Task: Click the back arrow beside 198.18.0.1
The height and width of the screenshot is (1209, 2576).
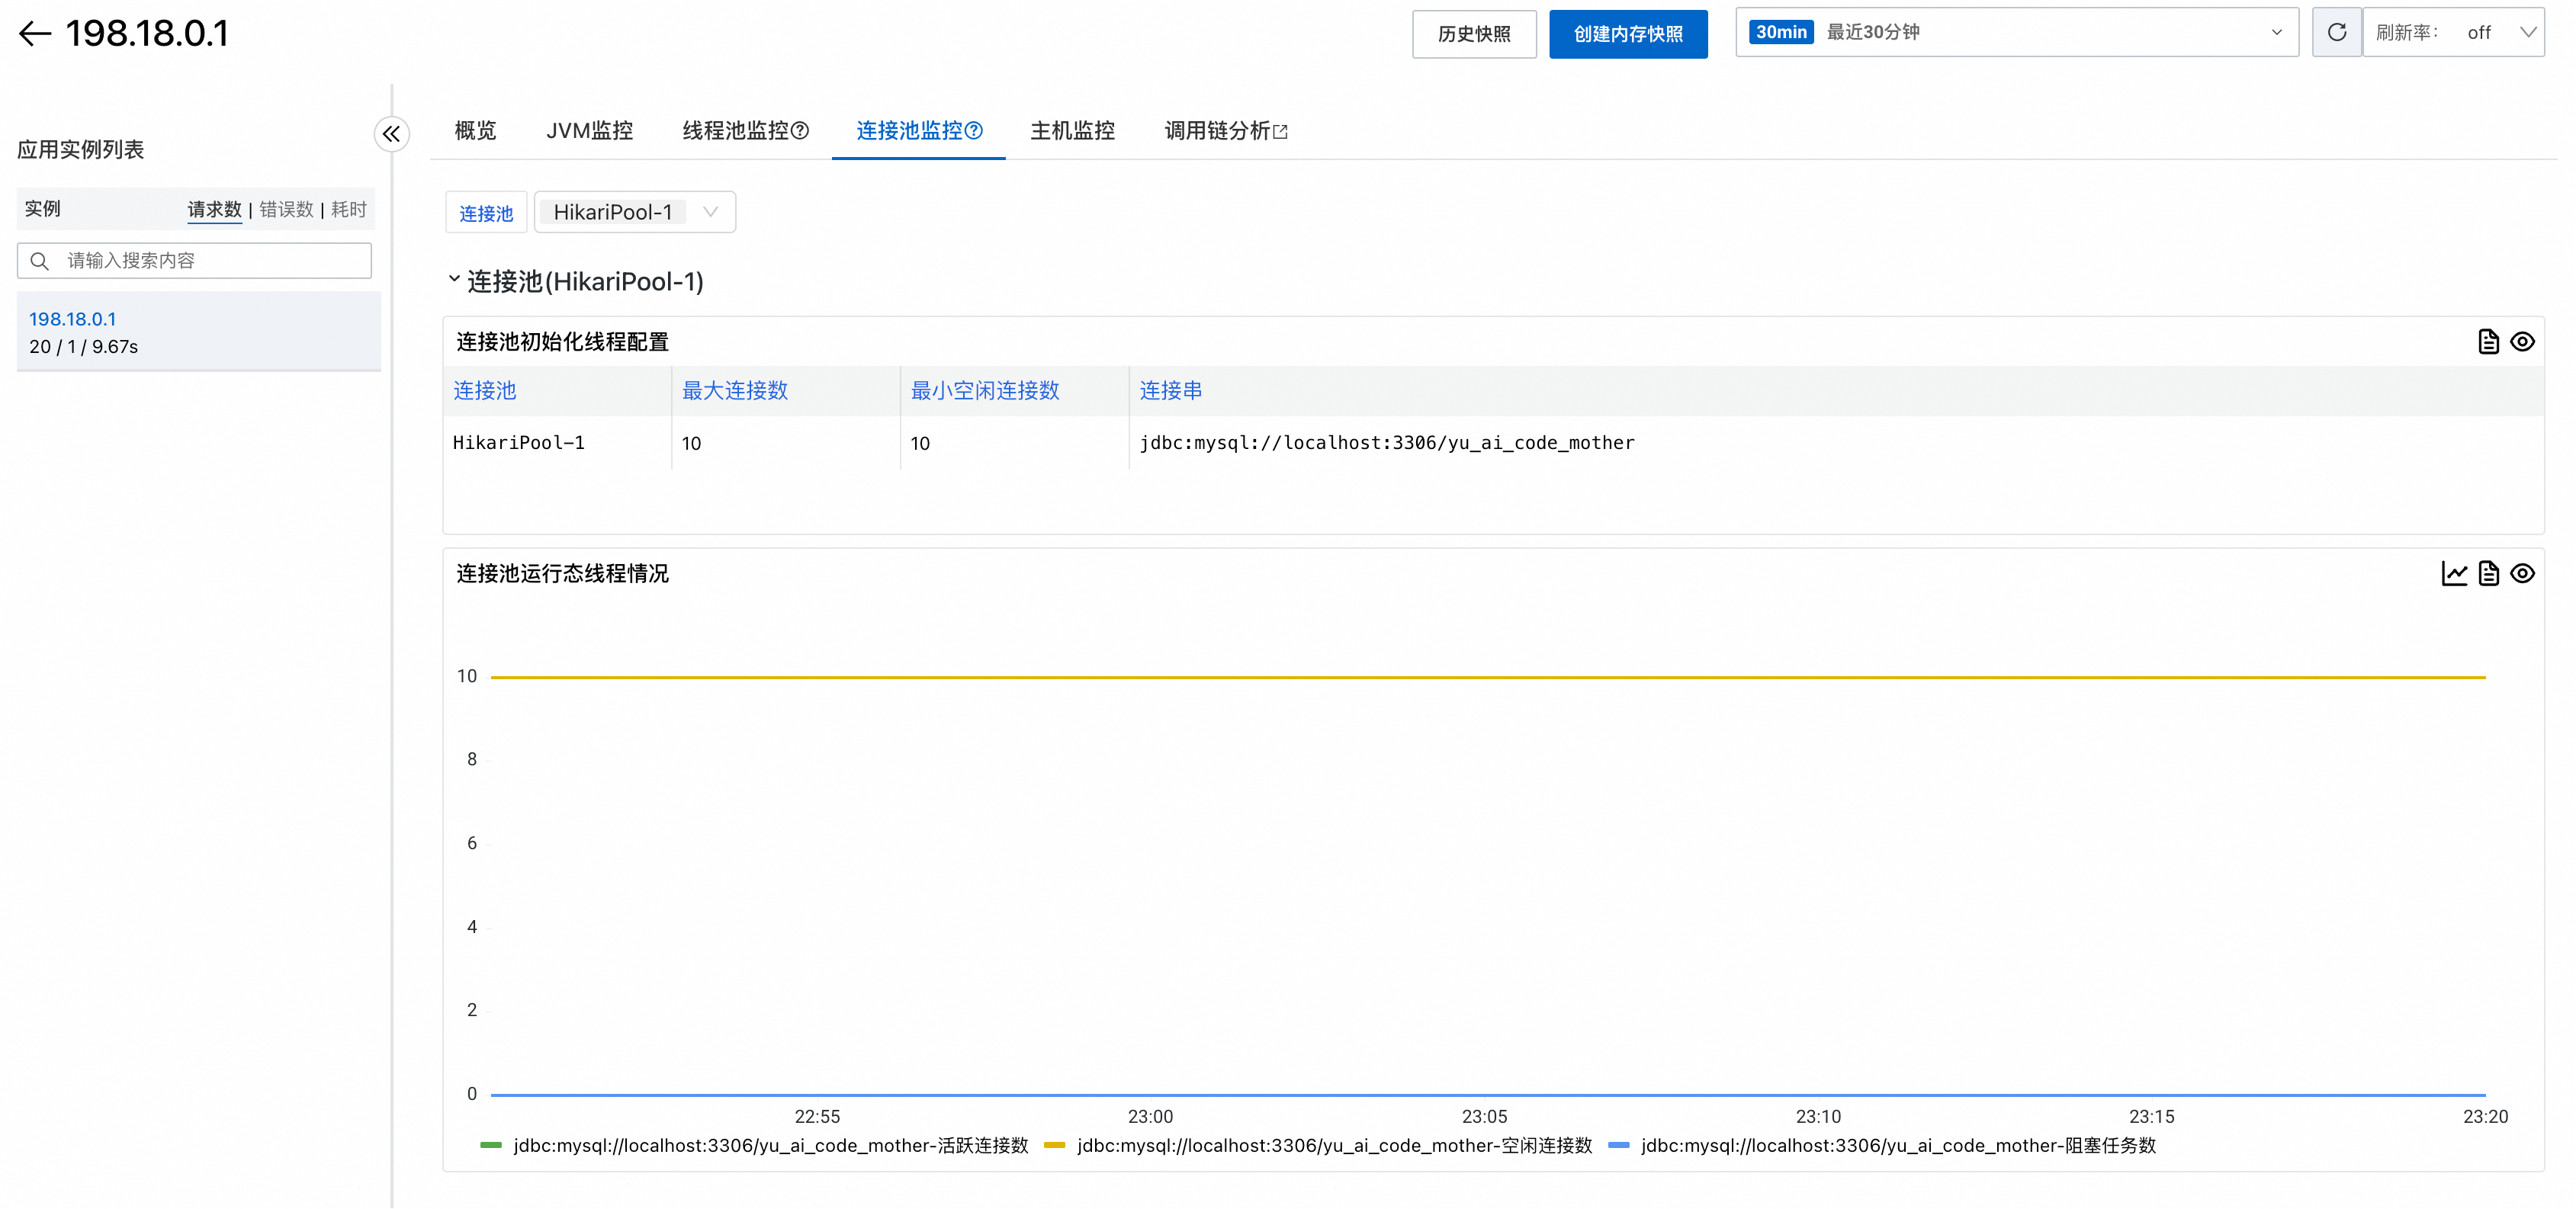Action: (x=35, y=34)
